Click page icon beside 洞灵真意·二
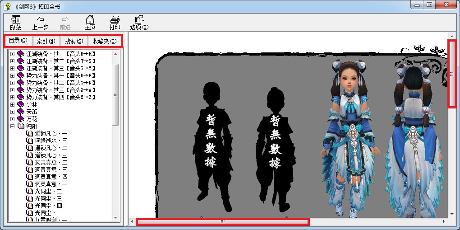 click(x=29, y=162)
